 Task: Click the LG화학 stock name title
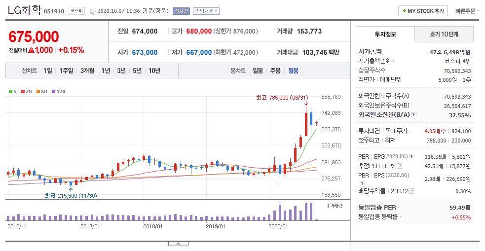pyautogui.click(x=25, y=10)
